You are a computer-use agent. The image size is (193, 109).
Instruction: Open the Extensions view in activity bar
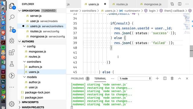point(12,52)
